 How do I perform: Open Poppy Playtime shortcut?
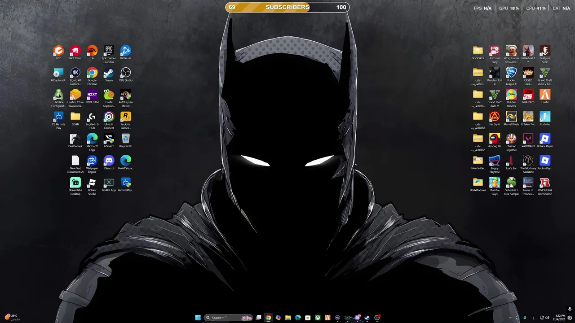tap(495, 165)
